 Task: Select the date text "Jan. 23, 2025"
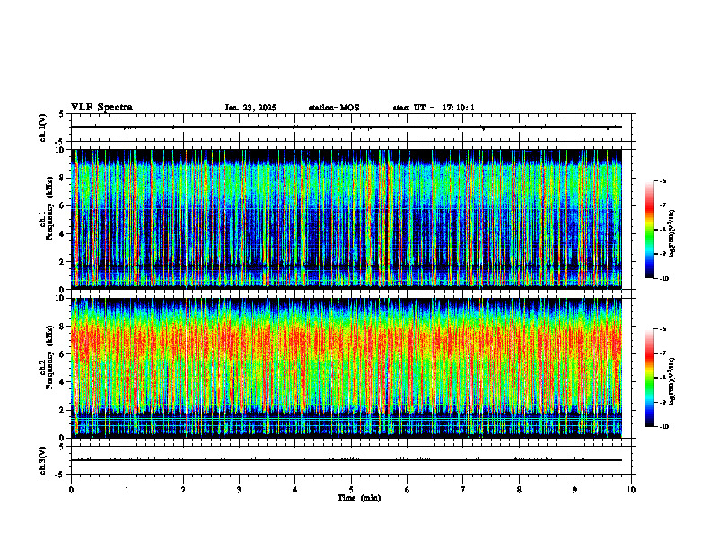(250, 108)
